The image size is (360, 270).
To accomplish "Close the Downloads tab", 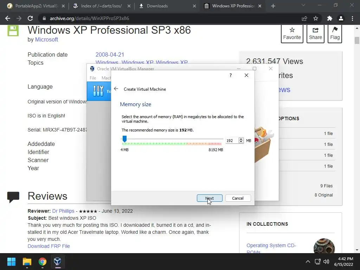I will tap(194, 6).
